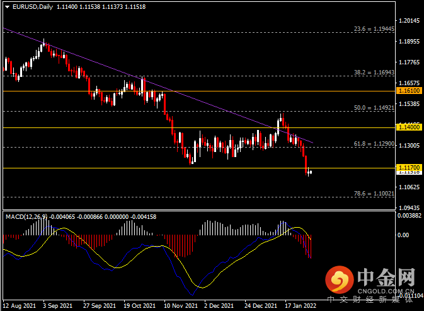424x311 pixels.
Task: Click the 10 Nov 2021 date label
Action: [181, 306]
